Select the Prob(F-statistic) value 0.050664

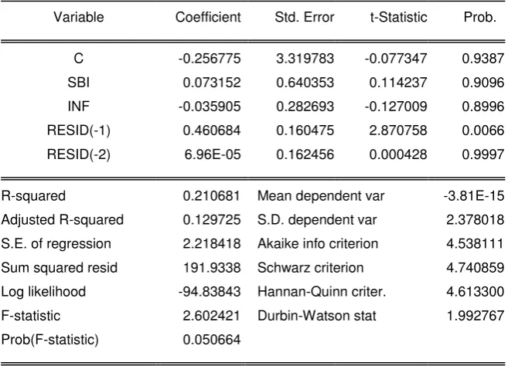click(x=212, y=340)
